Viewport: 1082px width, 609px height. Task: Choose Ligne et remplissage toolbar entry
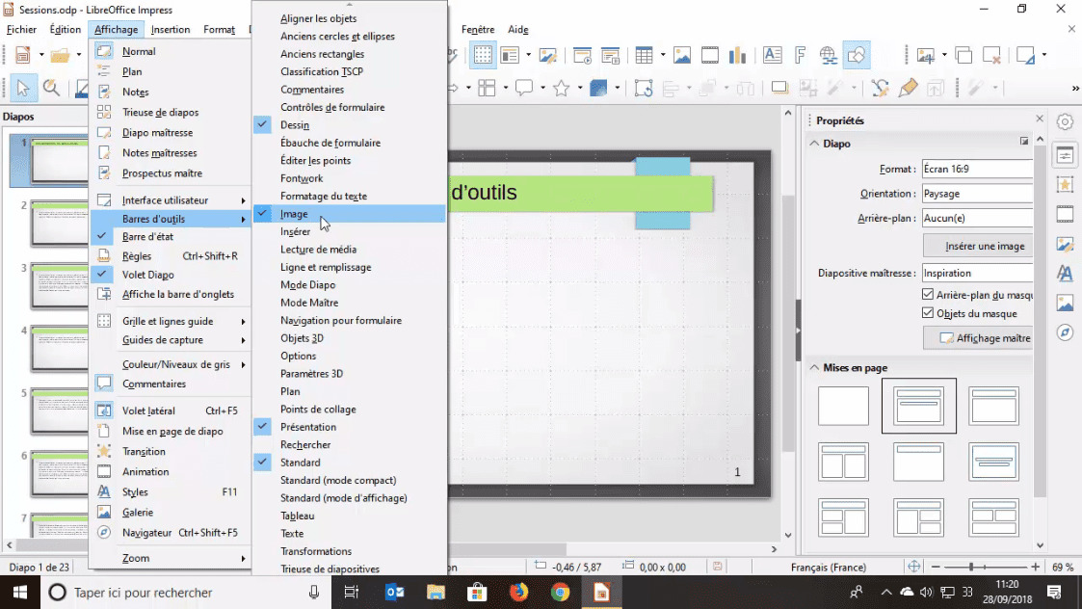point(326,267)
